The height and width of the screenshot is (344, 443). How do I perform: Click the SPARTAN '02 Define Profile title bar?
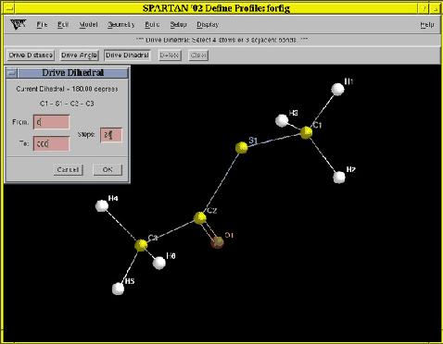click(216, 8)
